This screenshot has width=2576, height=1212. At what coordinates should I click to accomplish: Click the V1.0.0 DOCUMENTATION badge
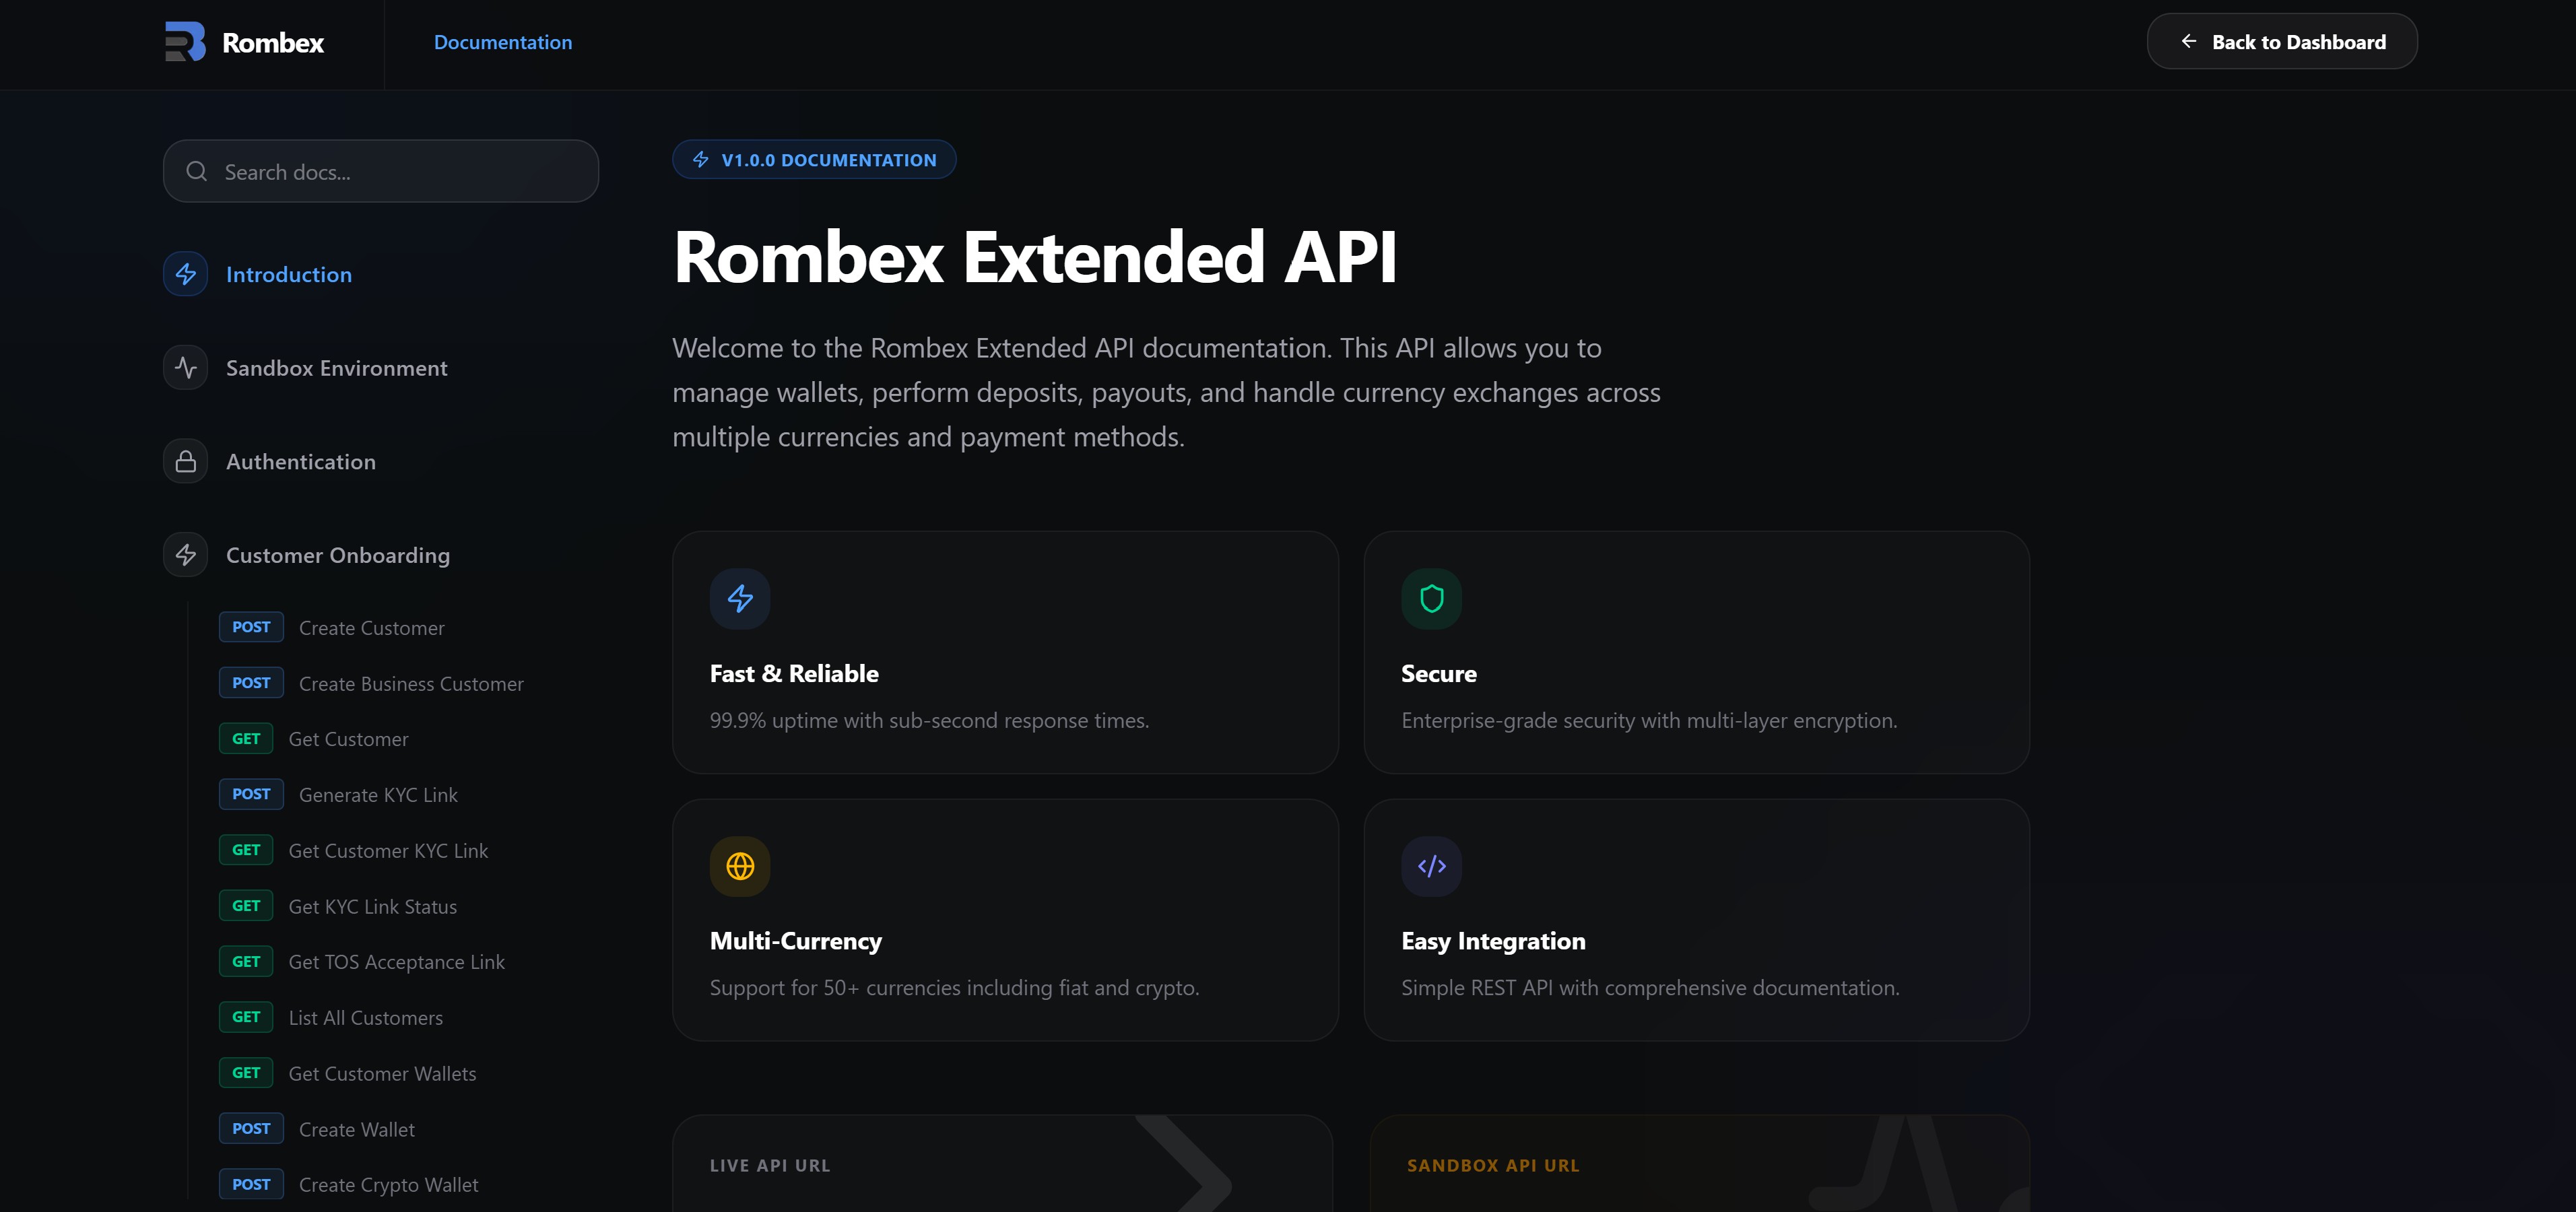point(814,160)
